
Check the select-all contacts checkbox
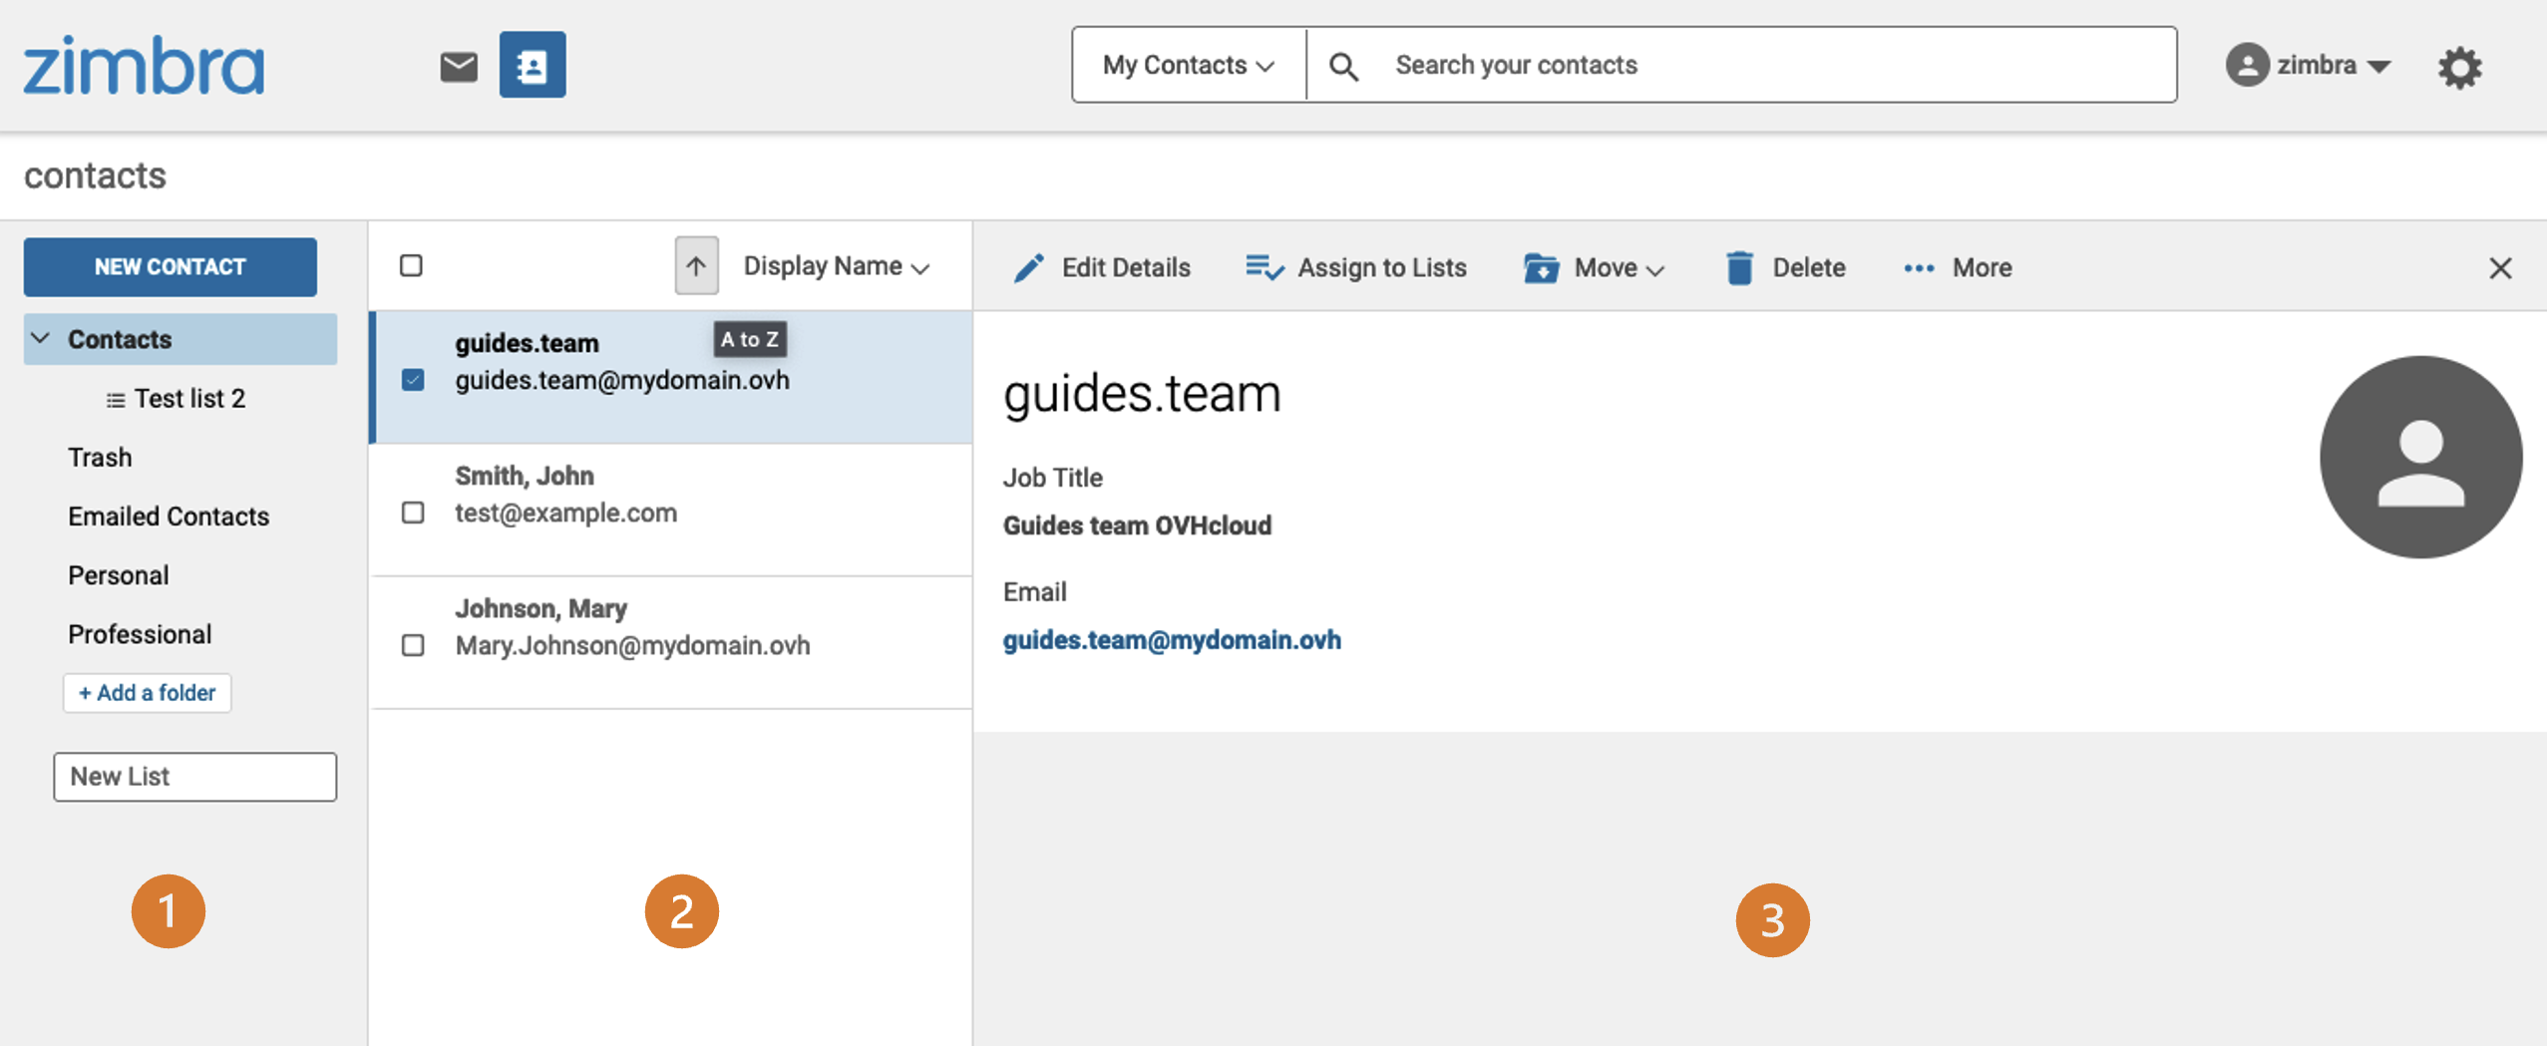[x=411, y=264]
